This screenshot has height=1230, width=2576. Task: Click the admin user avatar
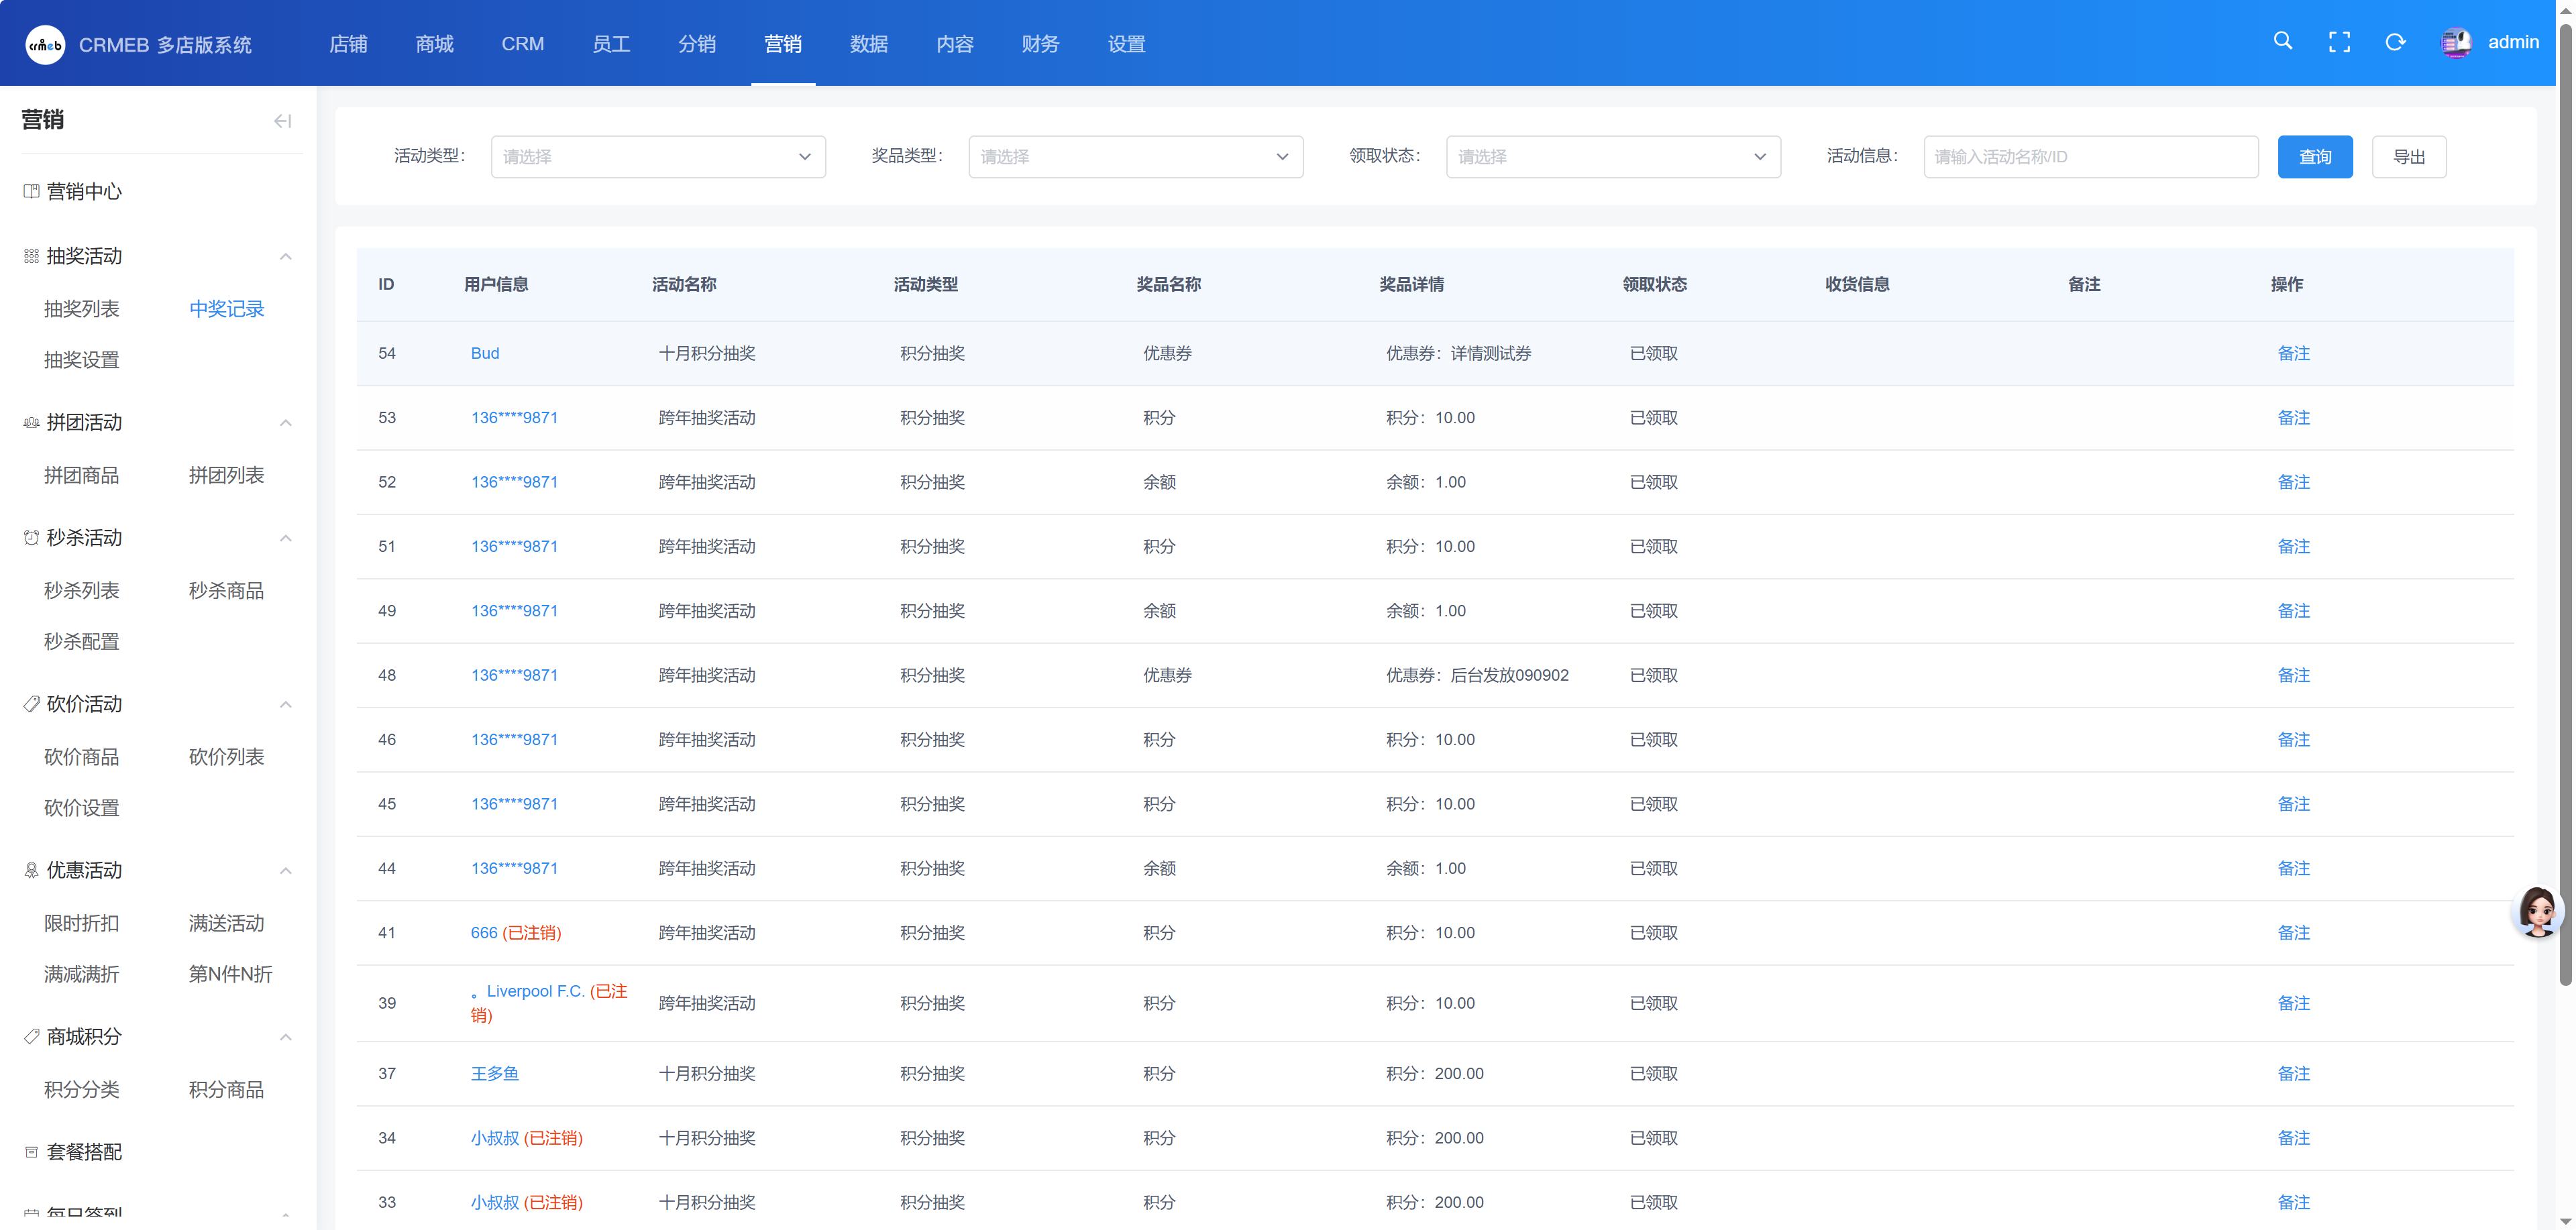[x=2456, y=42]
